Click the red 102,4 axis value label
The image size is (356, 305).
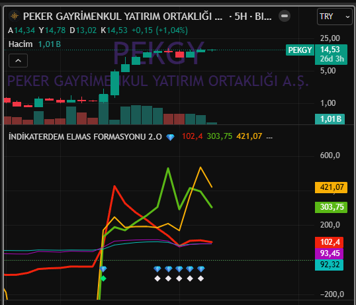tap(329, 242)
